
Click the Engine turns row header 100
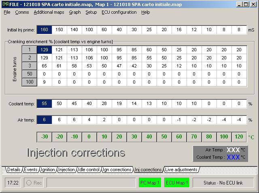click(30, 82)
